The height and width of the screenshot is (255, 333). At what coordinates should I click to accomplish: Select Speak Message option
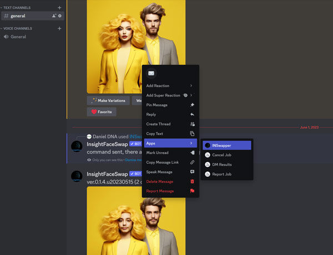click(170, 172)
